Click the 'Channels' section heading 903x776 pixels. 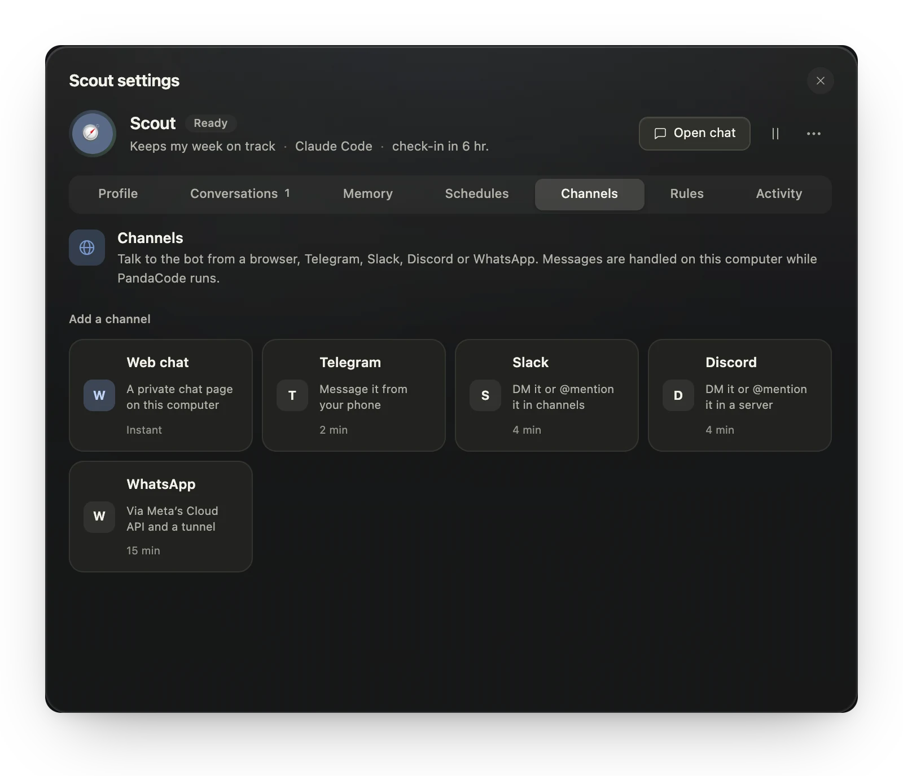coord(150,238)
